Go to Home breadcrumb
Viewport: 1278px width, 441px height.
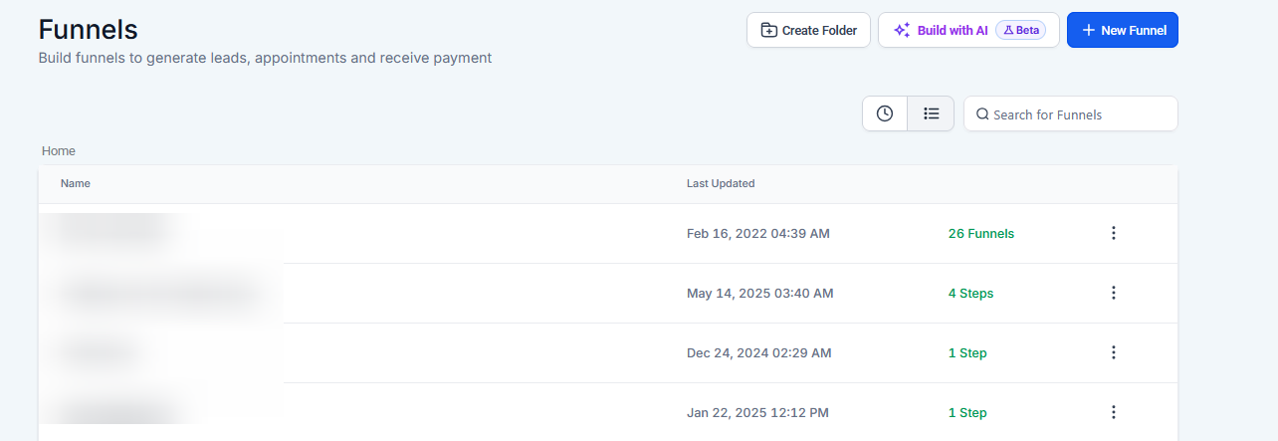coord(59,151)
